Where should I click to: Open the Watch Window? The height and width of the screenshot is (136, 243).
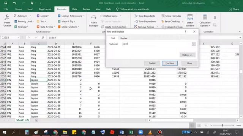click(190, 21)
